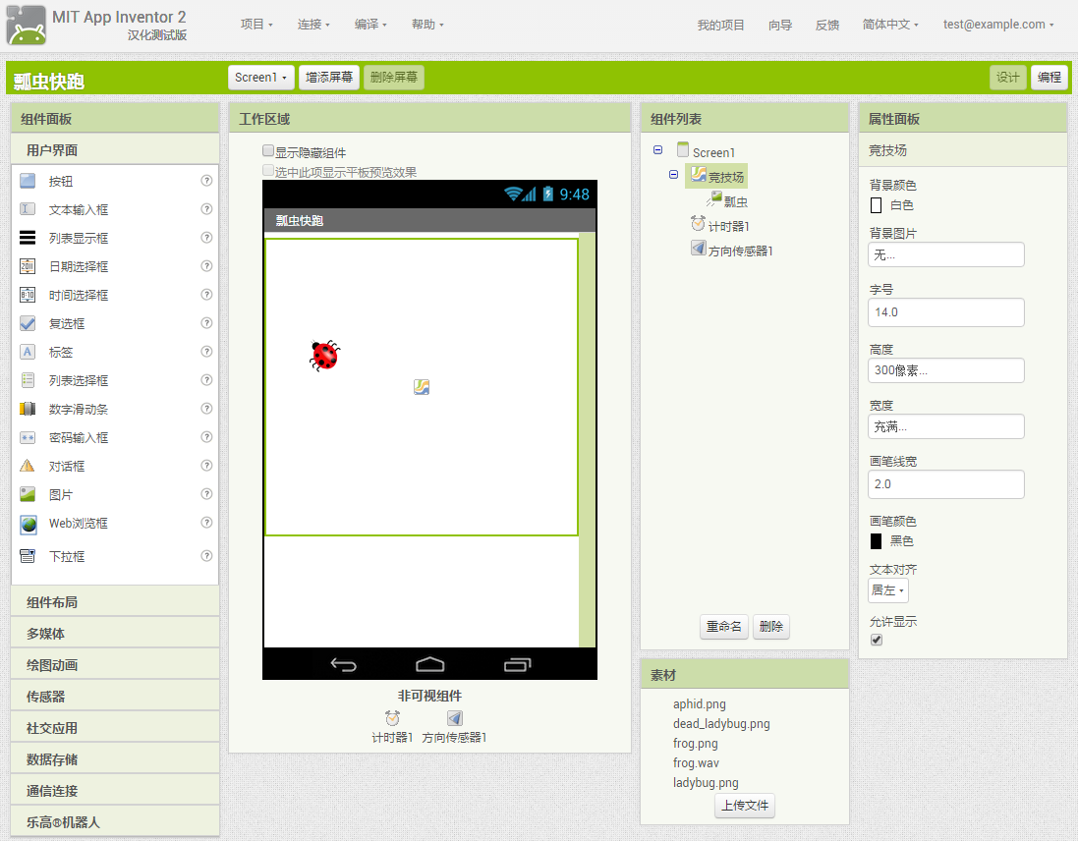The height and width of the screenshot is (841, 1078).
Task: Open help icon next to 数字滑动条
Action: (206, 409)
